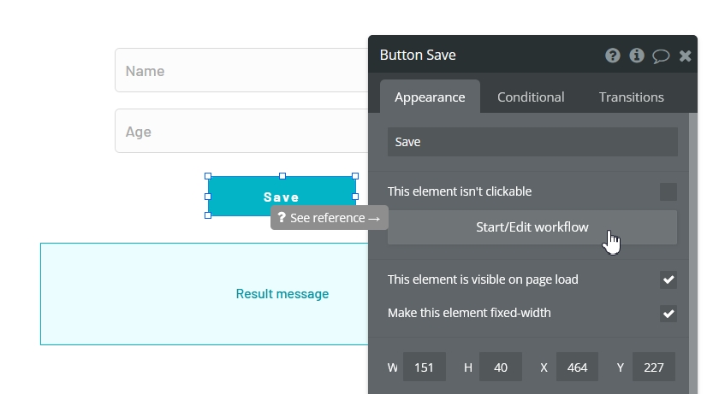The width and height of the screenshot is (713, 394).
Task: Click the help question mark icon
Action: click(x=612, y=56)
